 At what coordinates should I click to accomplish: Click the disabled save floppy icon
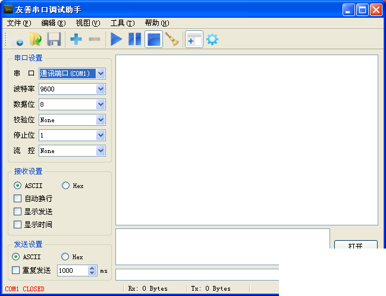point(54,39)
